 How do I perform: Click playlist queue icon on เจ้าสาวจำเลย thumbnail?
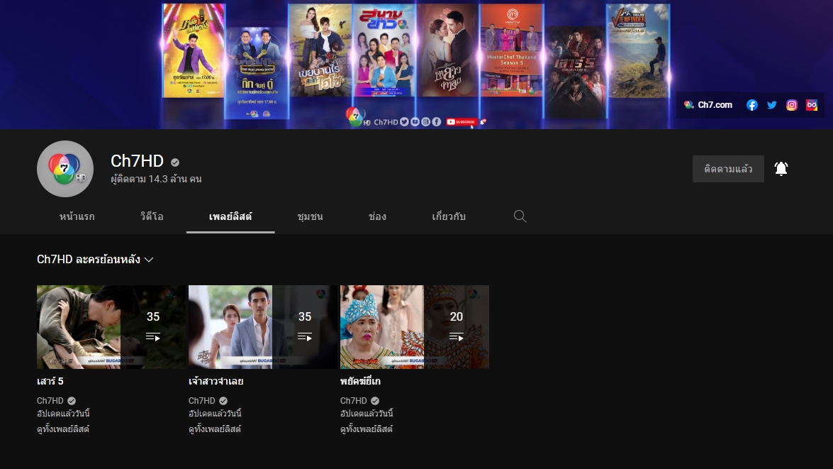(x=304, y=336)
